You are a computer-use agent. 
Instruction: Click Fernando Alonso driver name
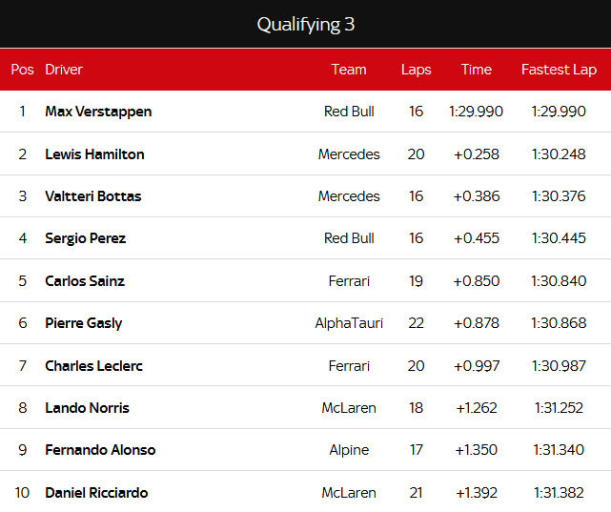pyautogui.click(x=100, y=450)
